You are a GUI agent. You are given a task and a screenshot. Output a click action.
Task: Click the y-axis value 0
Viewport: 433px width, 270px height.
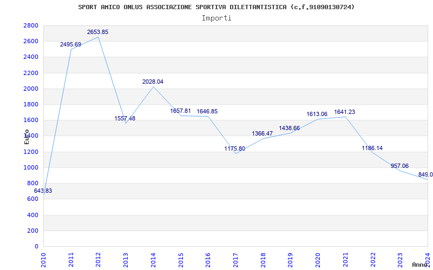point(36,246)
